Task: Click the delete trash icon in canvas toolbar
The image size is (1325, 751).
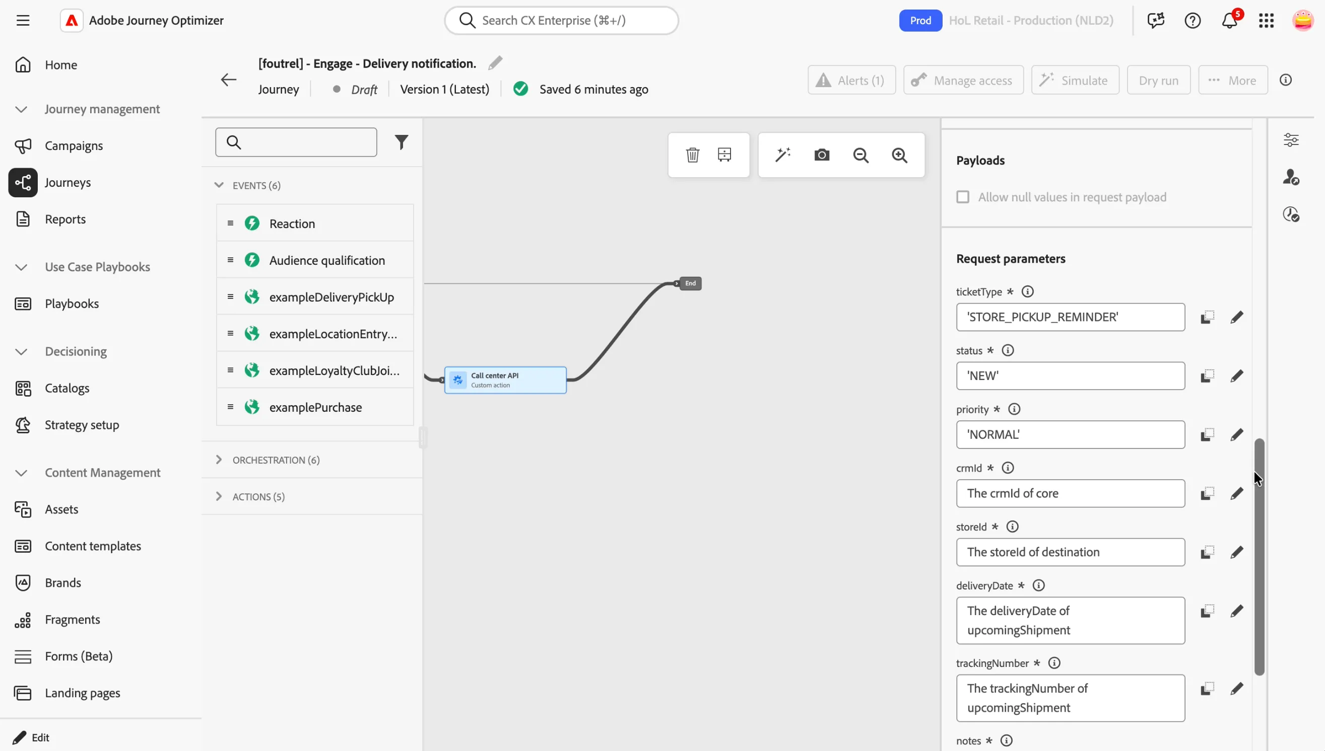Action: pyautogui.click(x=692, y=155)
